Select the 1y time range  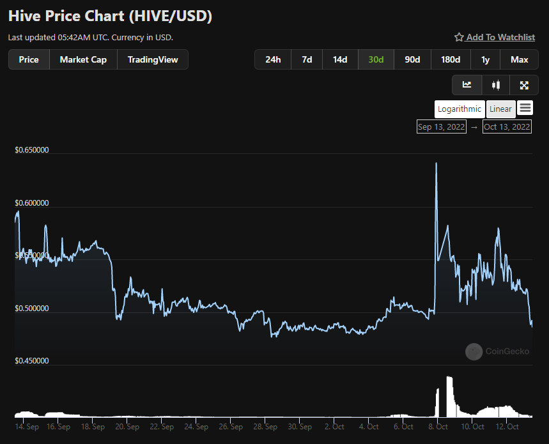pos(485,59)
